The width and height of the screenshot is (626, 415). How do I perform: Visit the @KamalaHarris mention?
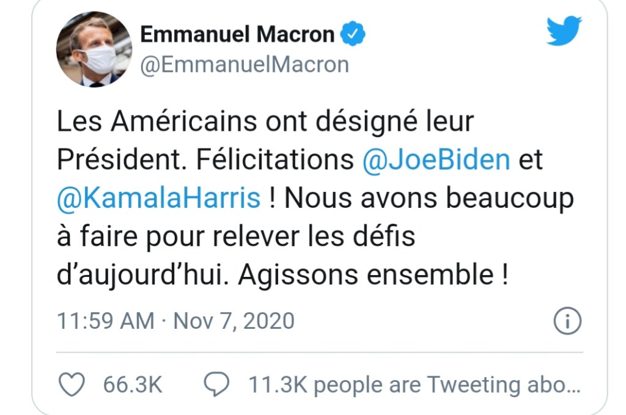click(x=159, y=199)
